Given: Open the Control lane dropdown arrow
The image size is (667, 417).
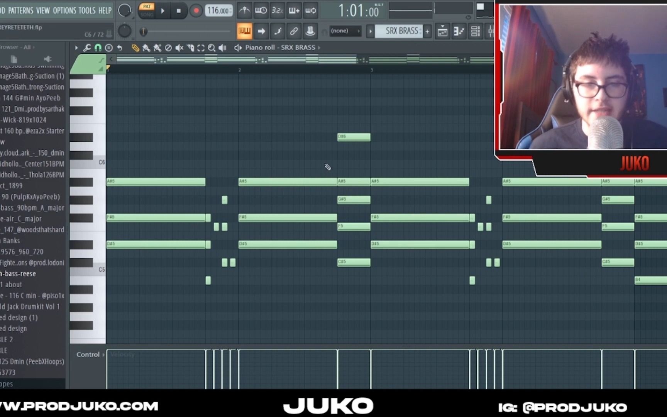Looking at the screenshot, I should [103, 354].
